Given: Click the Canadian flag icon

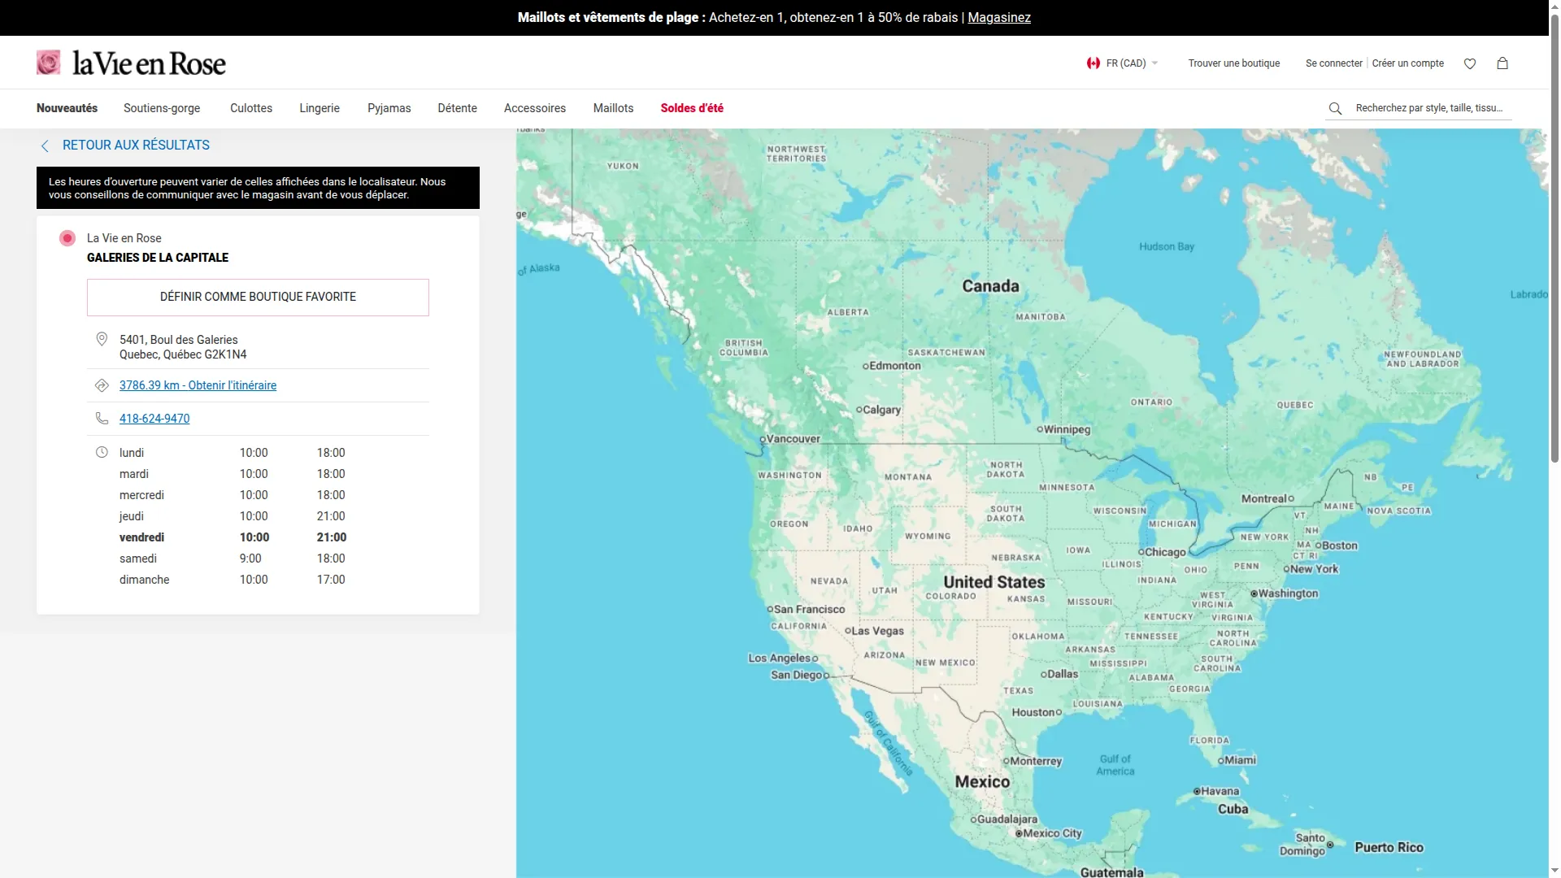Looking at the screenshot, I should tap(1094, 63).
